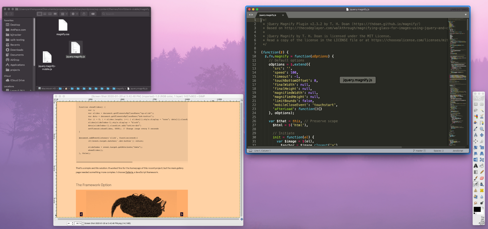Screen dimensions: 488x229
Task: Select the Ink tool in toolbox
Action: point(482,184)
